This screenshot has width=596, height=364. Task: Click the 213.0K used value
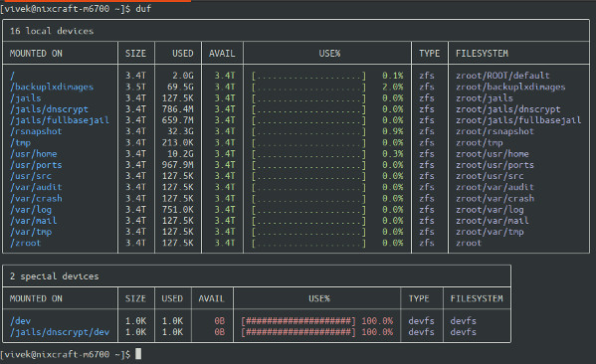click(x=177, y=143)
